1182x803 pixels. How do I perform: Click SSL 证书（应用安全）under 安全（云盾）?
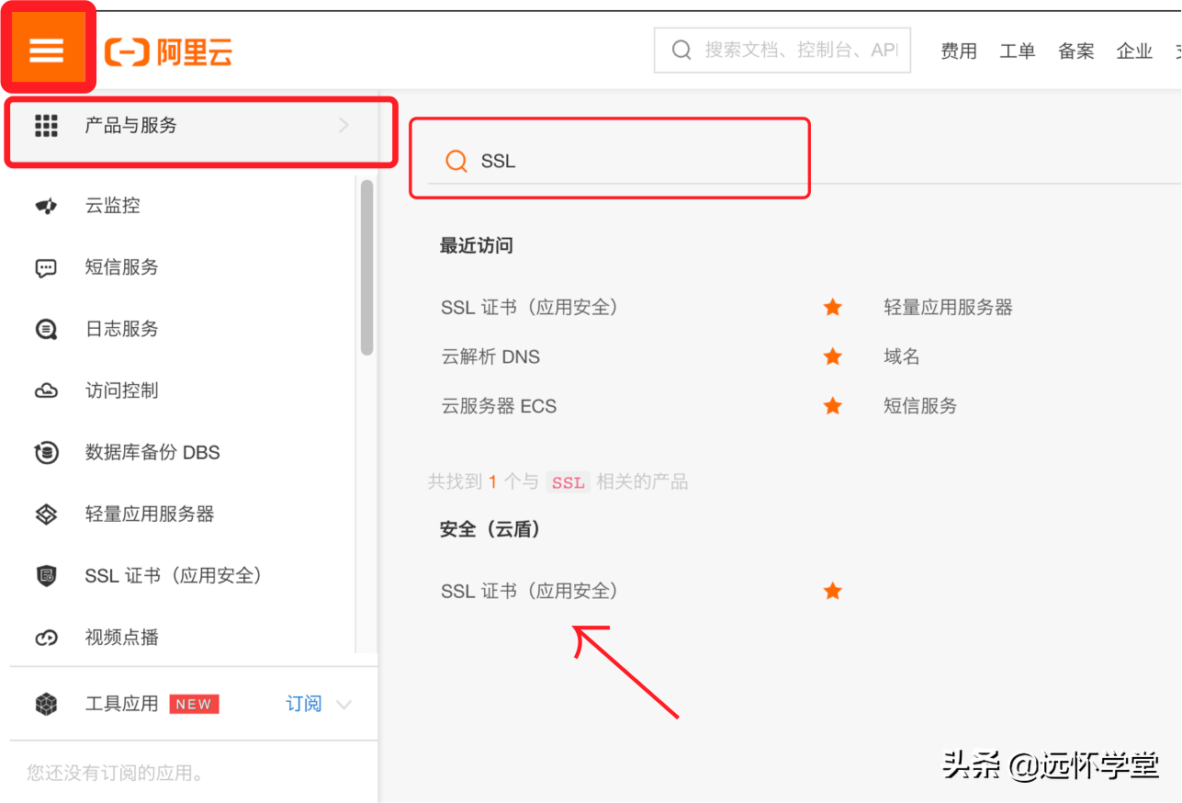(x=529, y=591)
